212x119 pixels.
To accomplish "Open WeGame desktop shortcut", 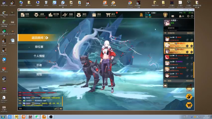I will [x=12, y=3].
